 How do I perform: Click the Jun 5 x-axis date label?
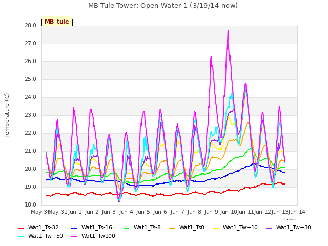click(143, 212)
